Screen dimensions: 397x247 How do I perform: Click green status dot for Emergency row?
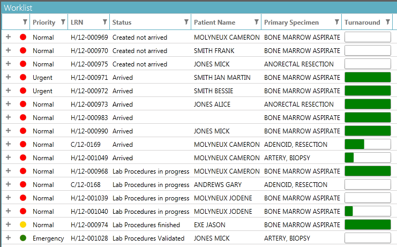pos(23,238)
